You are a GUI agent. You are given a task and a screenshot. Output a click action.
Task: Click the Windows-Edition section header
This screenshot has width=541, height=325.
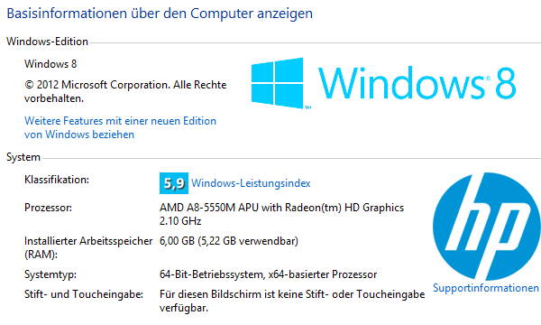point(47,42)
